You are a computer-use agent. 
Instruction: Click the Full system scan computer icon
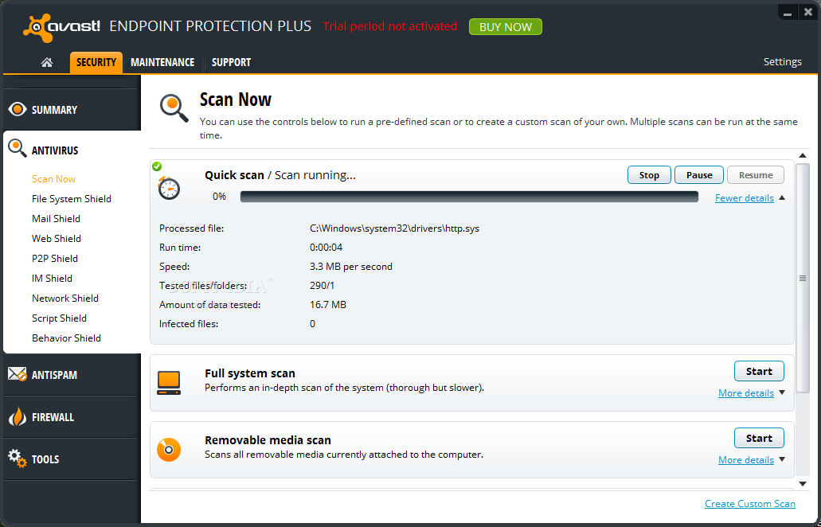169,383
